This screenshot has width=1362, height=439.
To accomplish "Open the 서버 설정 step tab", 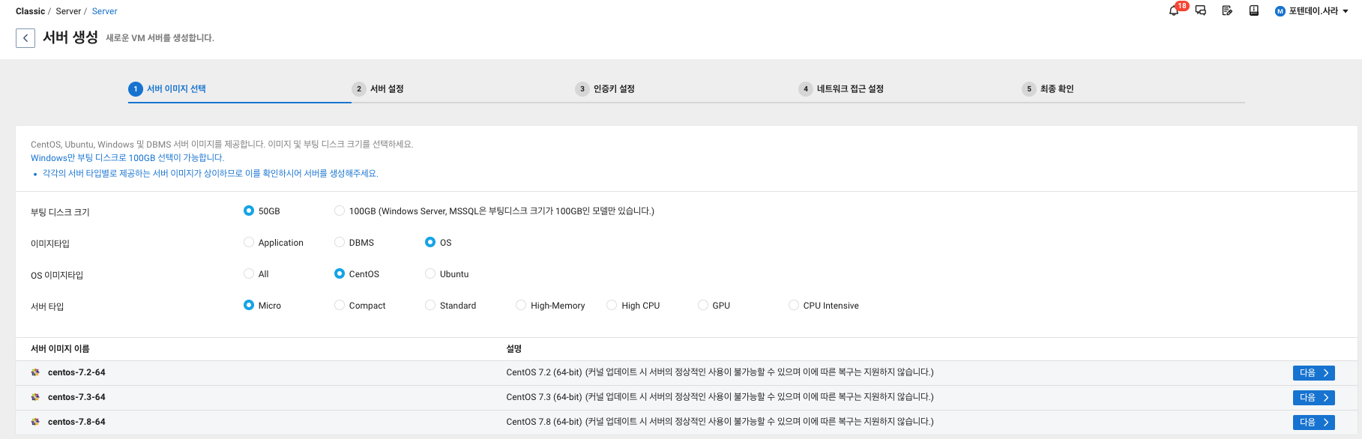I will (x=387, y=89).
